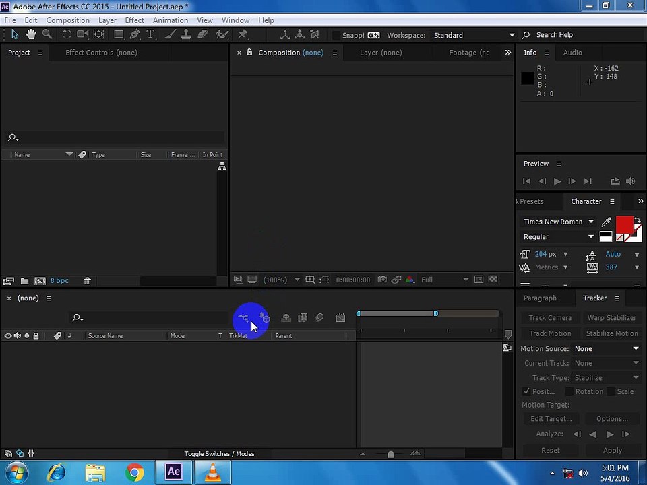Select the Clone Stamp tool
Screen dimensions: 647x485
pyautogui.click(x=186, y=34)
